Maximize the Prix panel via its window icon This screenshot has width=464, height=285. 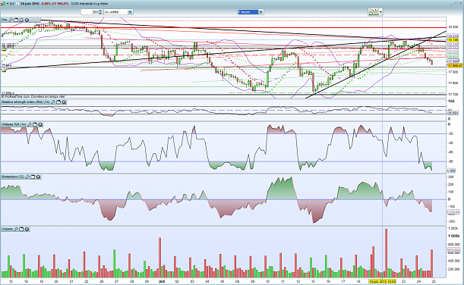click(16, 20)
